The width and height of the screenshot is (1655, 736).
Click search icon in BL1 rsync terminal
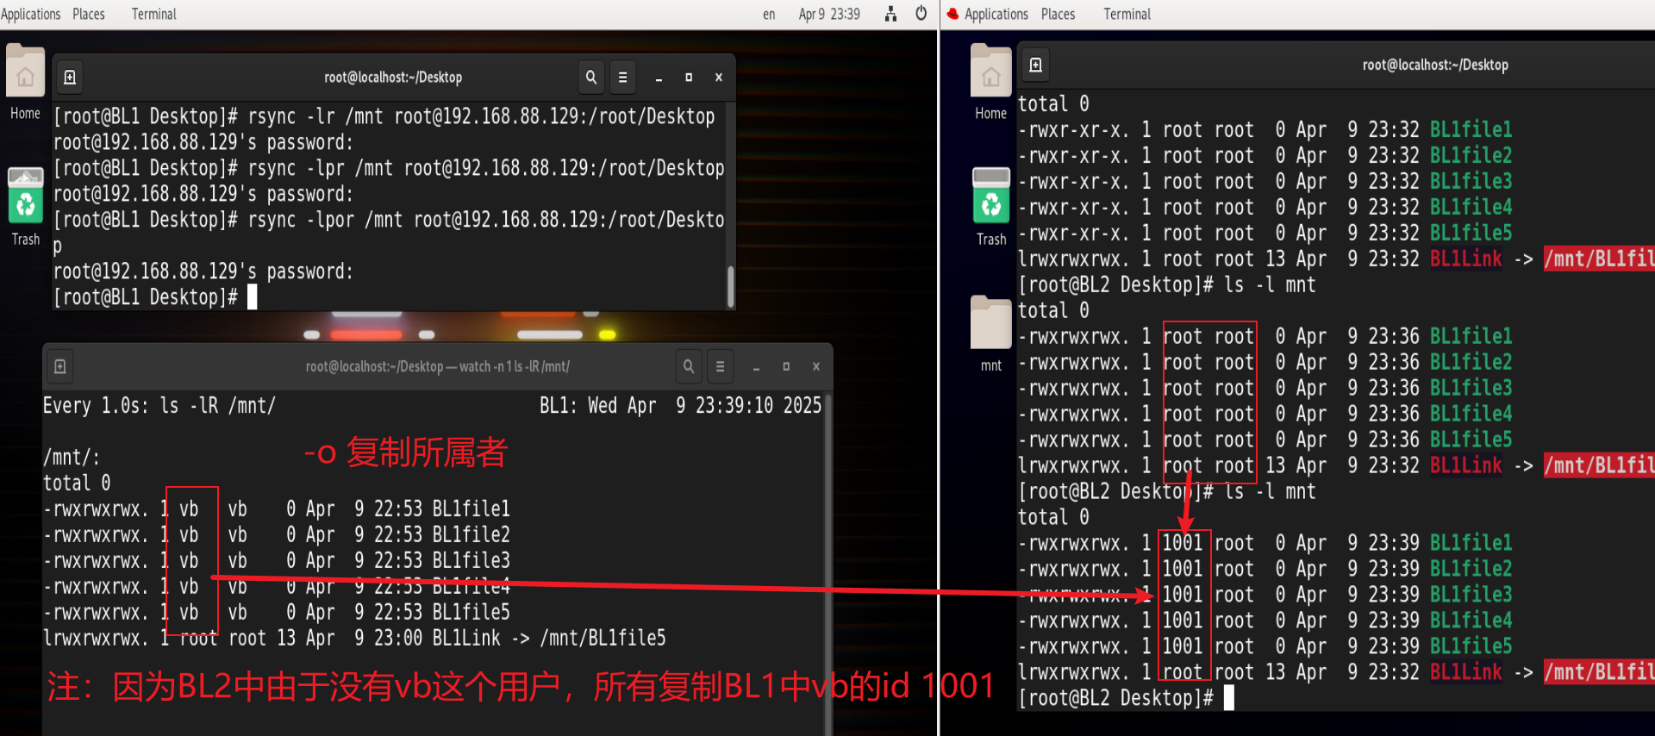[x=591, y=77]
